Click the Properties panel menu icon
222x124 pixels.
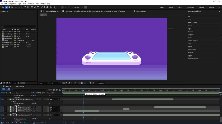(x=219, y=11)
